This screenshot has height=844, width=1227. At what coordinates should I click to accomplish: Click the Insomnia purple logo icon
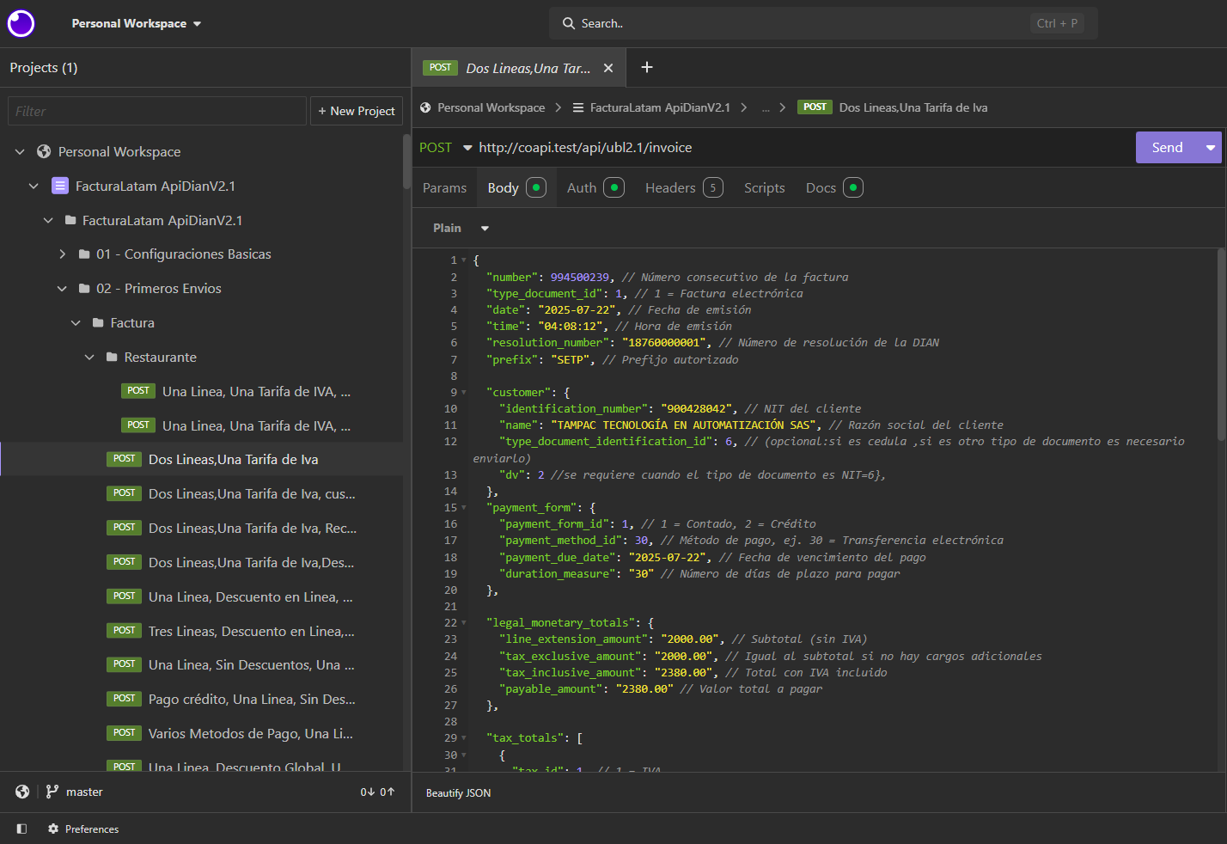click(x=21, y=23)
